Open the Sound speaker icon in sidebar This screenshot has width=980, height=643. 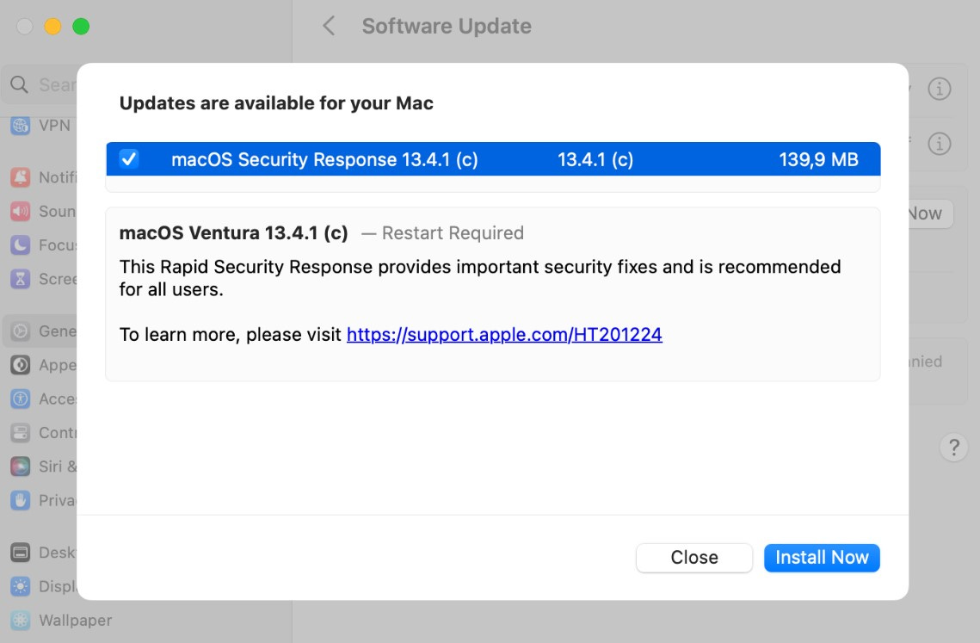tap(20, 212)
